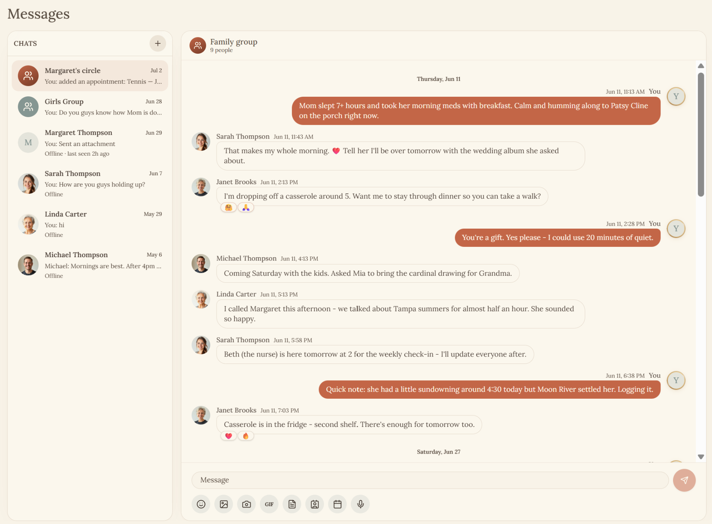Click the scroll down arrow of the conversation
Viewport: 712px width, 524px height.
(701, 457)
